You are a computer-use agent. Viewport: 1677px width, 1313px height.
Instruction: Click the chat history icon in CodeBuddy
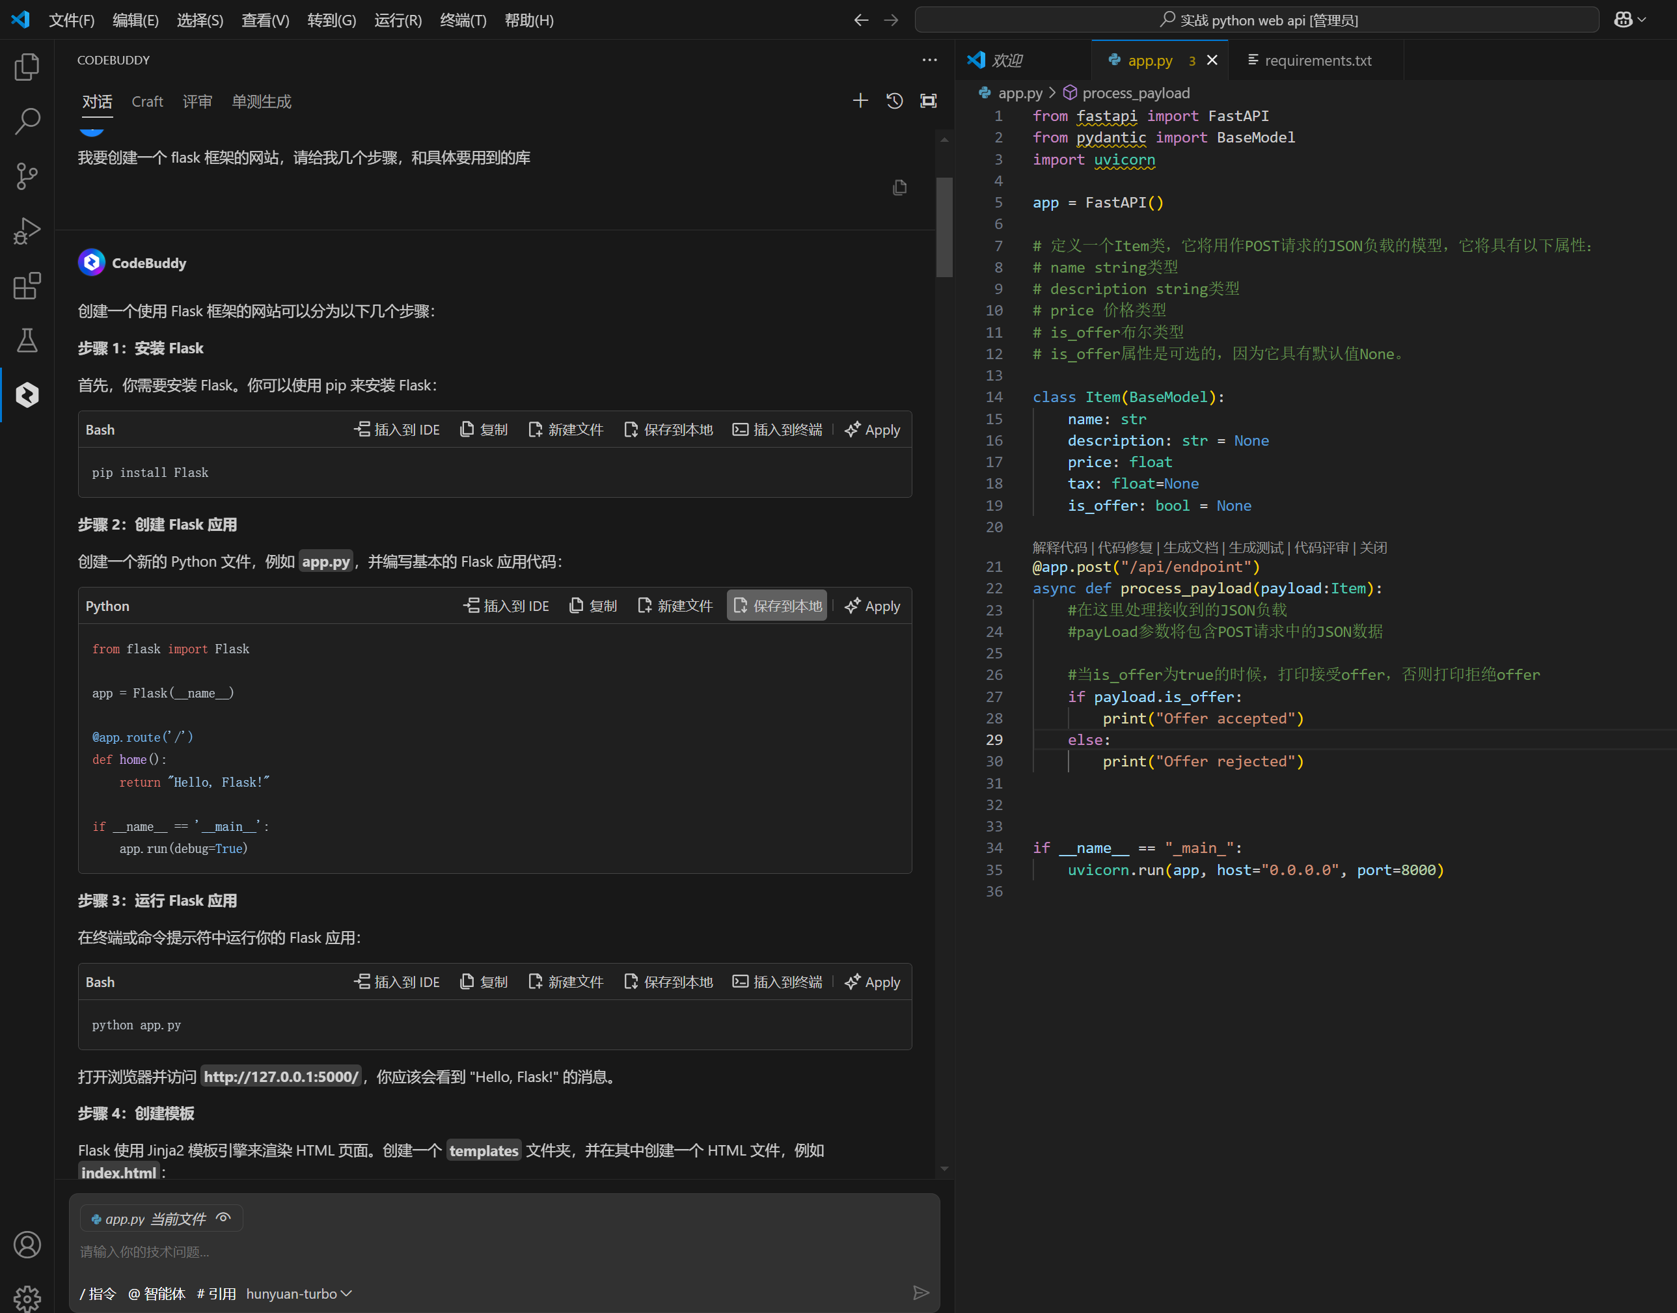[894, 101]
